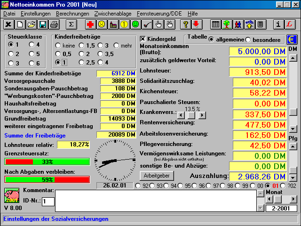Click the ID-Nr. input field
This screenshot has height=226, width=301.
tap(48, 202)
